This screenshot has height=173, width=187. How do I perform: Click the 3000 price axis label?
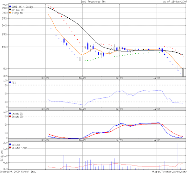[5, 13]
